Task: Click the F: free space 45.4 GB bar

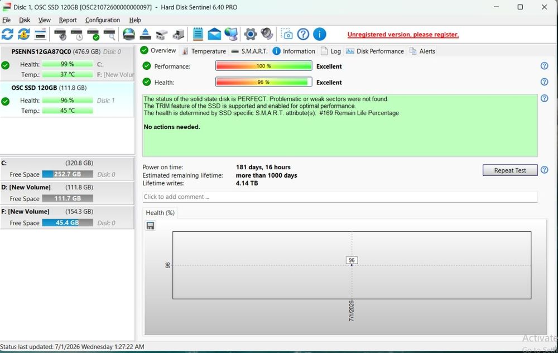Action: coord(68,223)
